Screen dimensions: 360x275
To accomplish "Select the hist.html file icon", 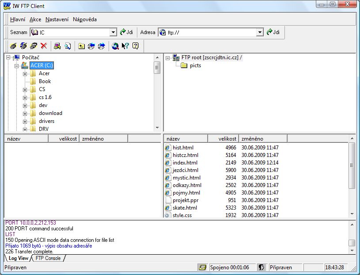I will tap(168, 148).
